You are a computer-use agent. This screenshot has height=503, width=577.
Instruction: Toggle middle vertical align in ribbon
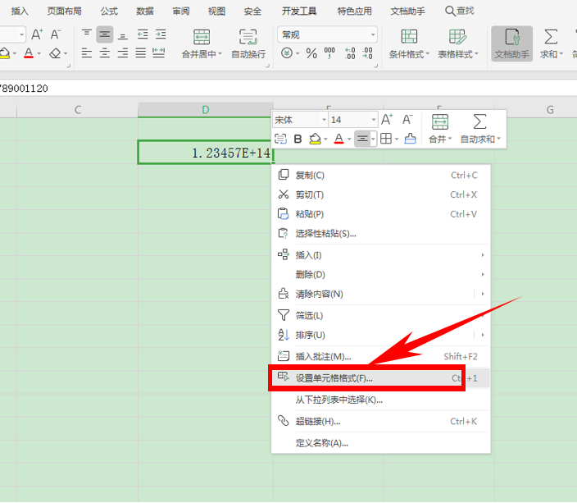pos(105,34)
